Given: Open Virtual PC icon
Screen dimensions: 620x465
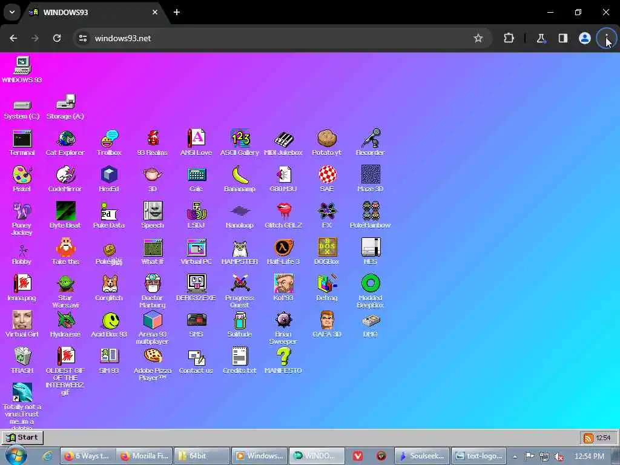Looking at the screenshot, I should click(197, 248).
